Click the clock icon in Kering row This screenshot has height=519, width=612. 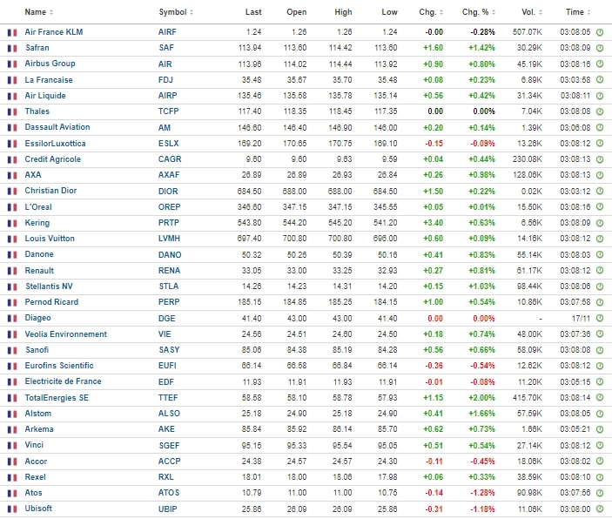(x=600, y=223)
